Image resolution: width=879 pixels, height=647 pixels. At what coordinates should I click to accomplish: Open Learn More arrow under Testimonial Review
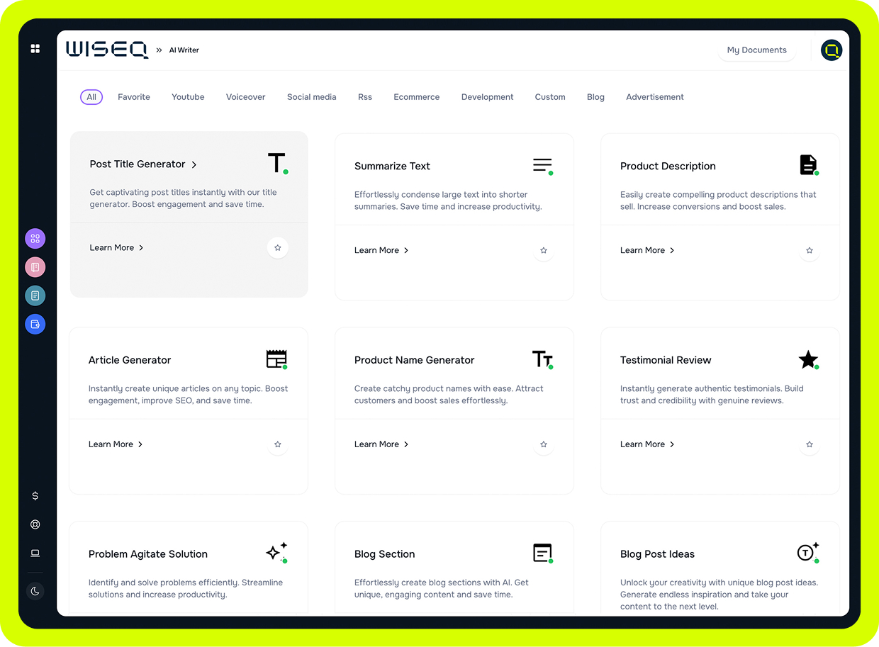671,444
